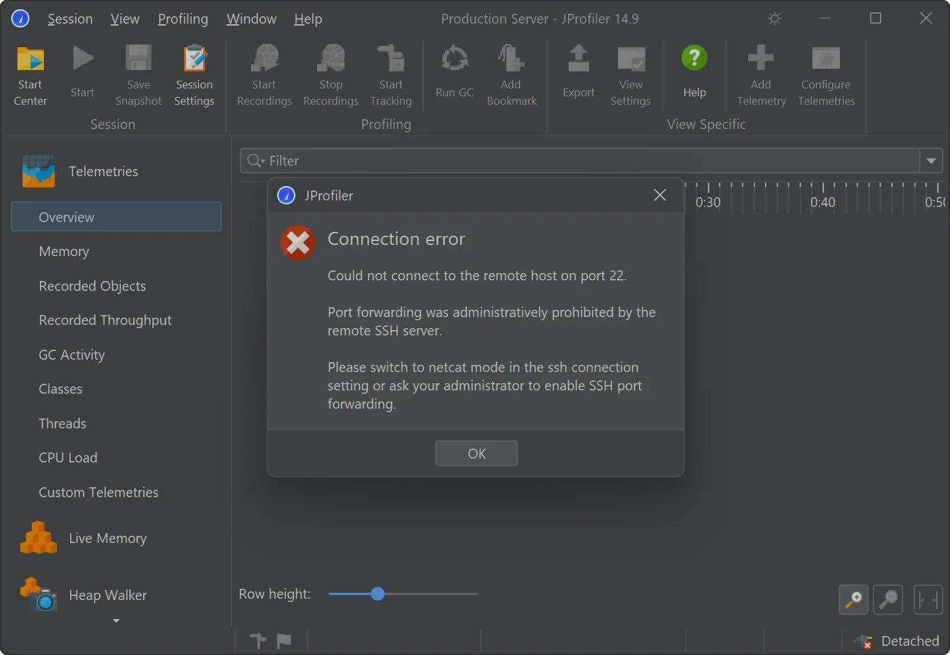Click the zoom out magnifier button
Screen dimensions: 950x655
(x=888, y=599)
